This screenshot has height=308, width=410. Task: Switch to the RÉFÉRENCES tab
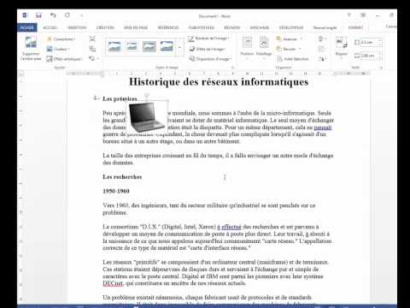(168, 27)
